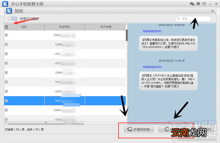This screenshot has height=143, width=220.
Task: Uncheck the checkbox for the +8610 row
Action: 6,91
